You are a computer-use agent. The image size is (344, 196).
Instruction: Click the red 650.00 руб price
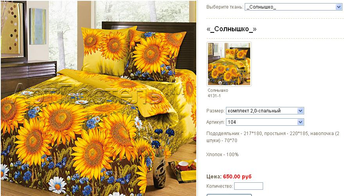(237, 176)
